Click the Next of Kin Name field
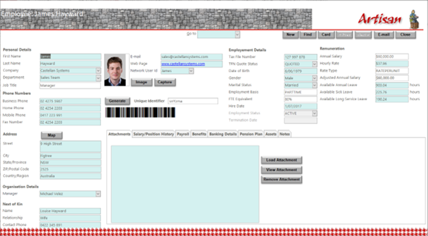The width and height of the screenshot is (428, 236). click(x=70, y=211)
